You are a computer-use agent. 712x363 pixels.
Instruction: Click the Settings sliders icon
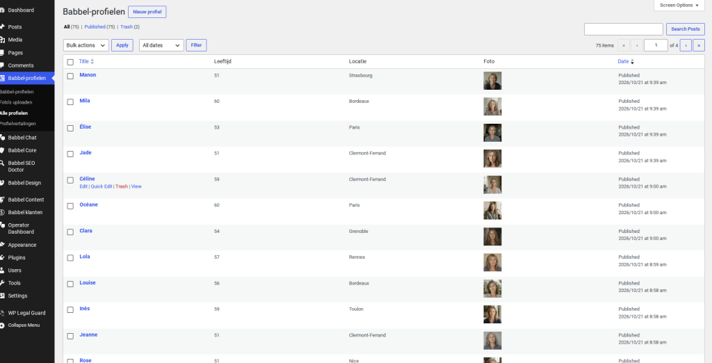pyautogui.click(x=2, y=296)
